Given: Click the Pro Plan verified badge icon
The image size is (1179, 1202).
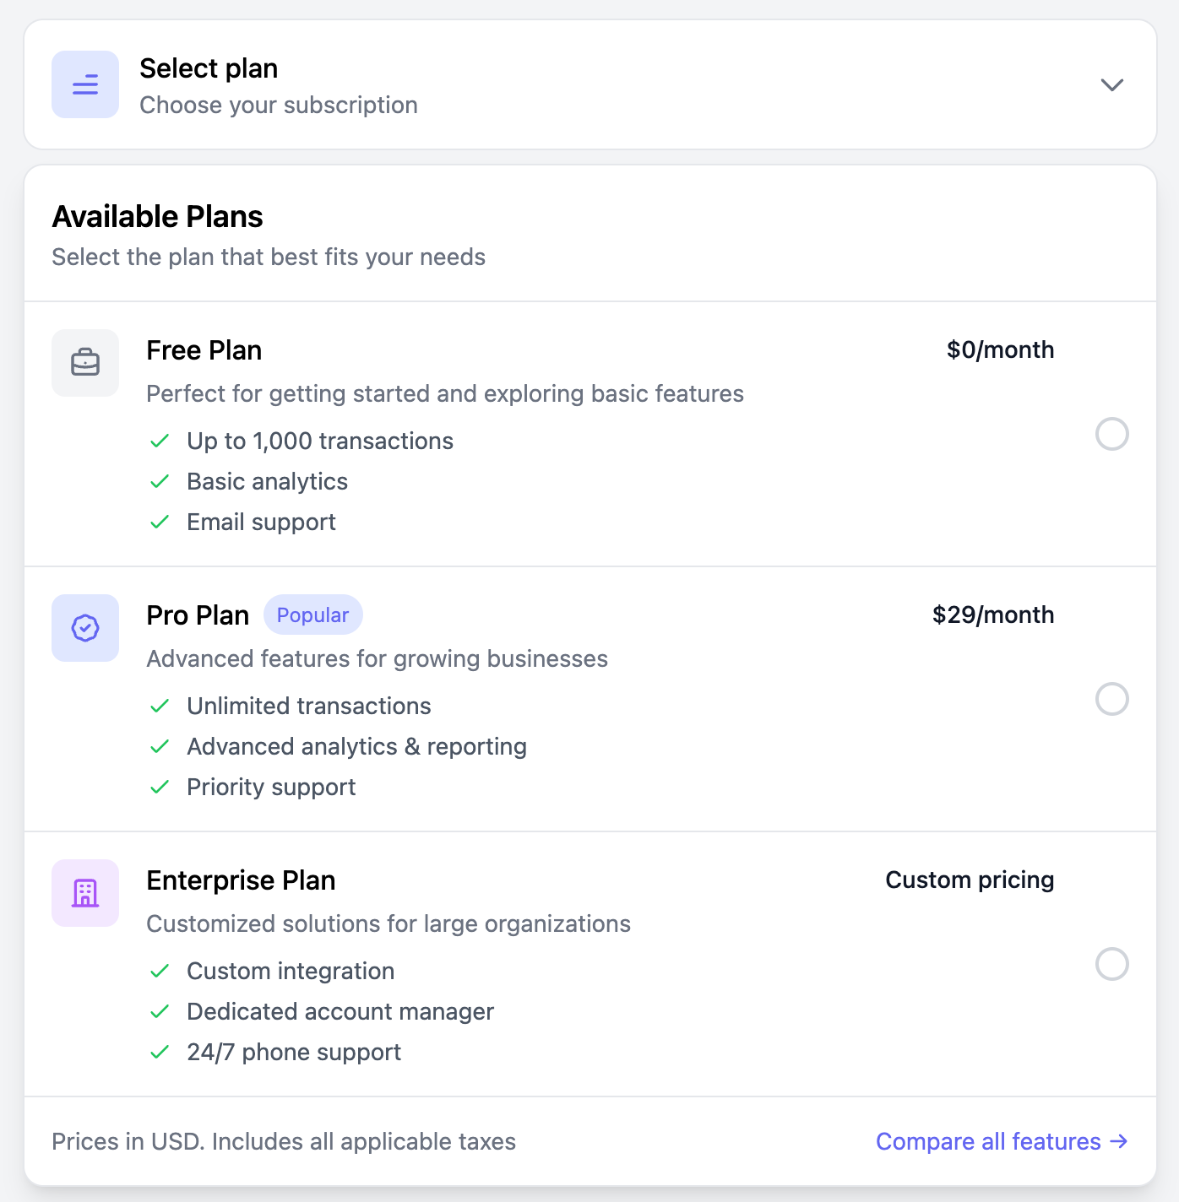Looking at the screenshot, I should pos(85,628).
